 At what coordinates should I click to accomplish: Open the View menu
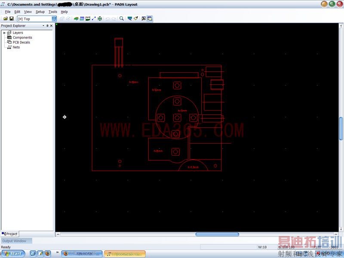pos(28,12)
